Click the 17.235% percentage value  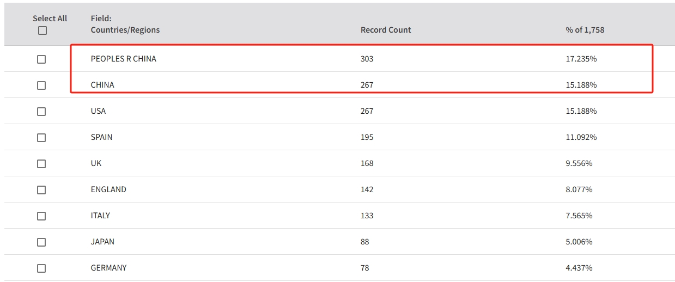[x=581, y=59]
